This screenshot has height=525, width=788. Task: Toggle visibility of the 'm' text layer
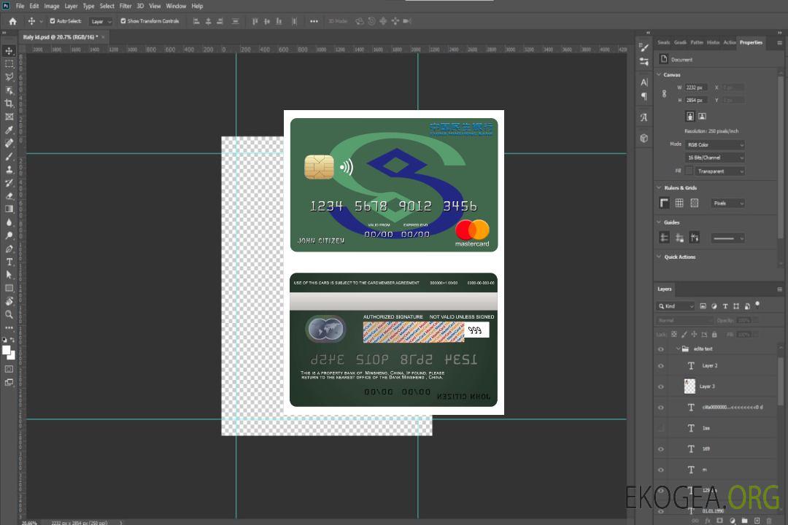pyautogui.click(x=661, y=470)
